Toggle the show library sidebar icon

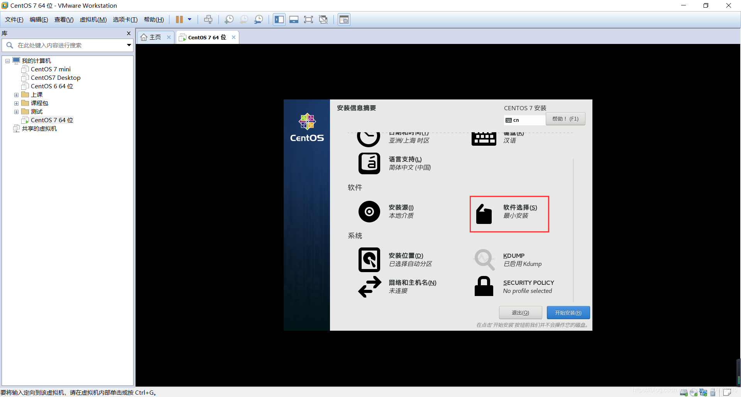coord(279,19)
